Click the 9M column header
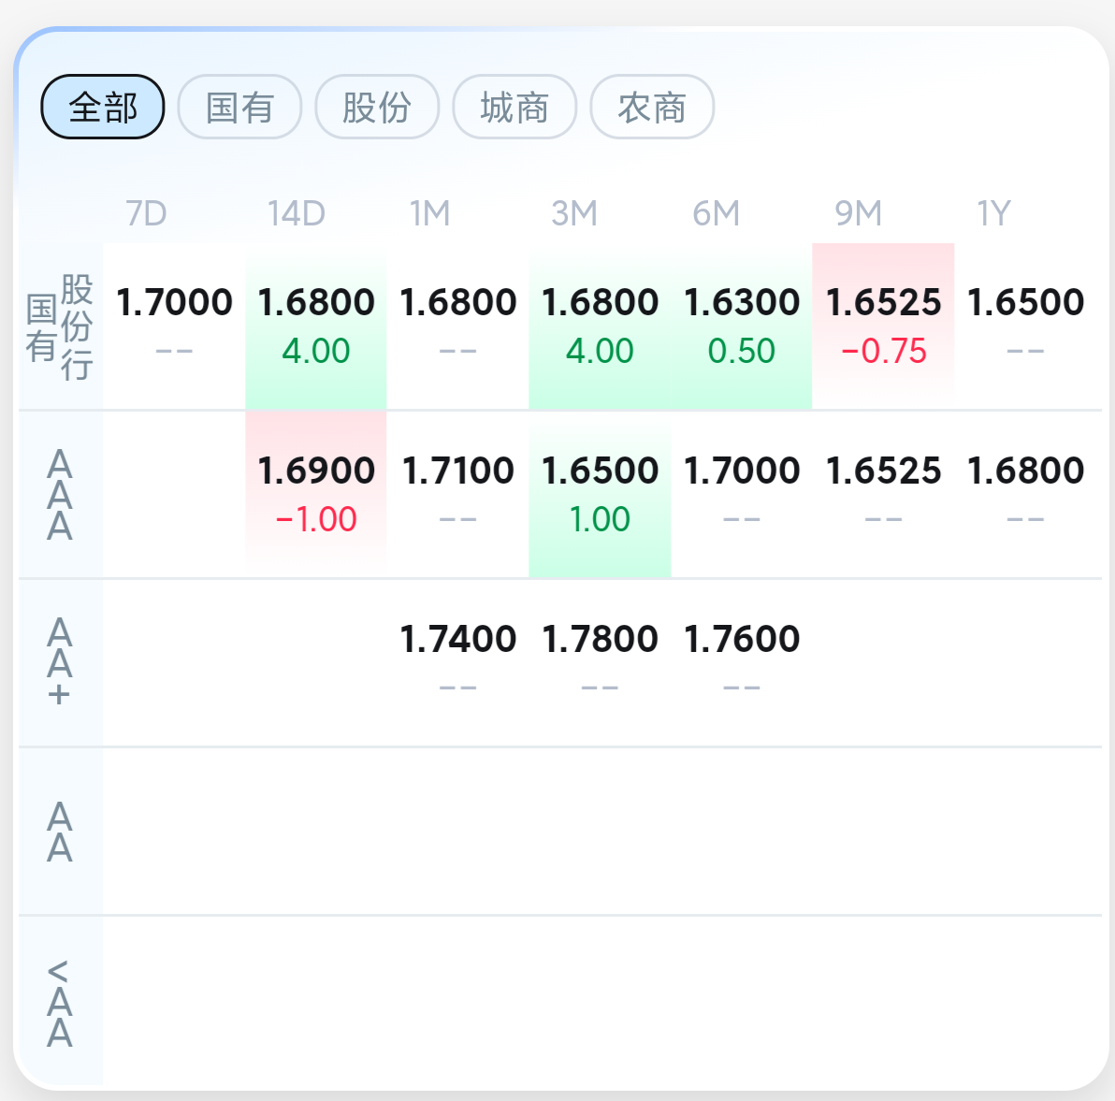The height and width of the screenshot is (1101, 1115). point(859,213)
